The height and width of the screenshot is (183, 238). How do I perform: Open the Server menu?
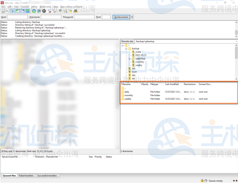(34, 7)
